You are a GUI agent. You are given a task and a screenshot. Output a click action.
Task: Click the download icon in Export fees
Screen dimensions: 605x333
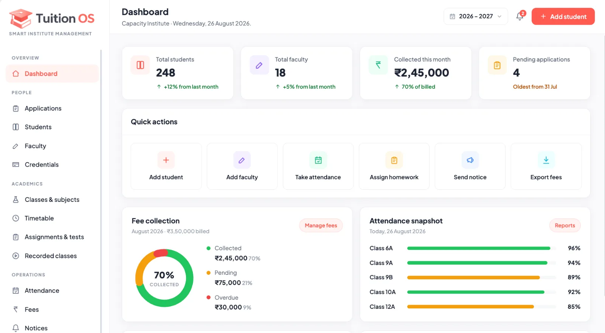pos(546,160)
